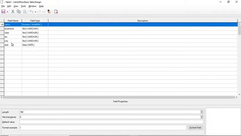Click horizontal scrollbar right arrow

click(236, 97)
